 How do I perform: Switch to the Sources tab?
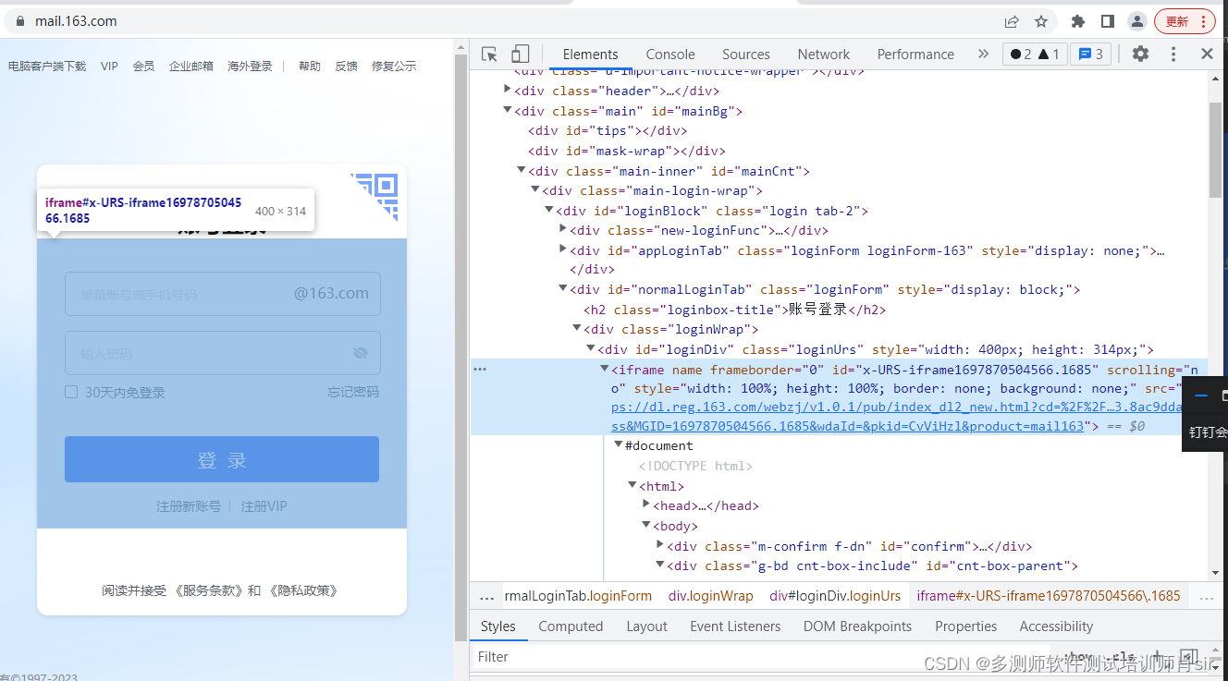(x=746, y=55)
